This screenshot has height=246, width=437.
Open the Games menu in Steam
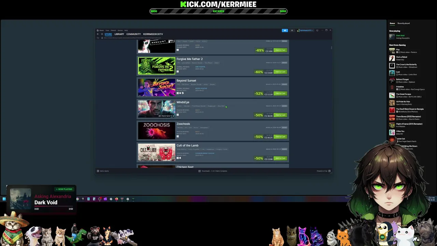tap(120, 30)
